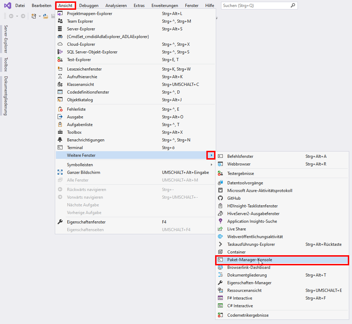Screen dimensions: 352x324
Task: Click the GitHub octocat icon
Action: point(220,198)
